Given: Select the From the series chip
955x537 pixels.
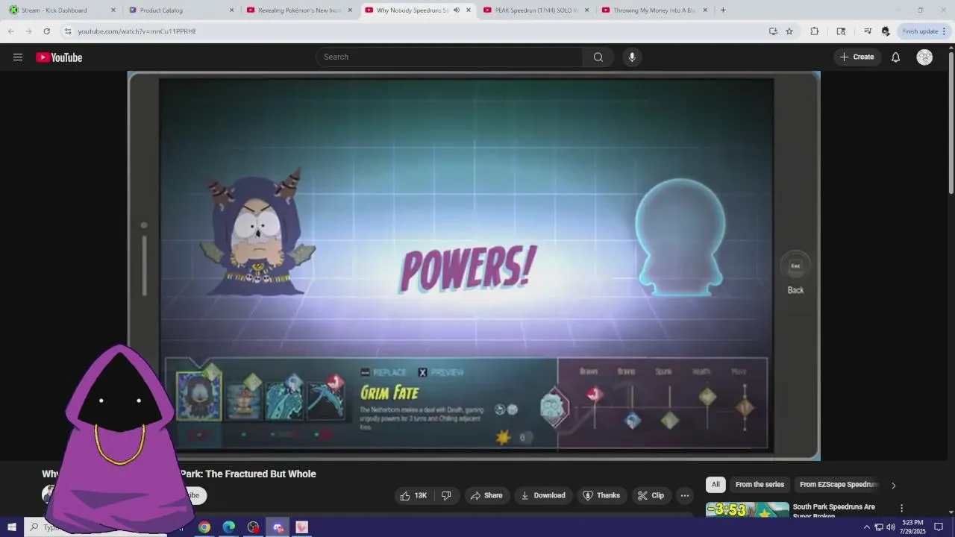Looking at the screenshot, I should click(760, 485).
